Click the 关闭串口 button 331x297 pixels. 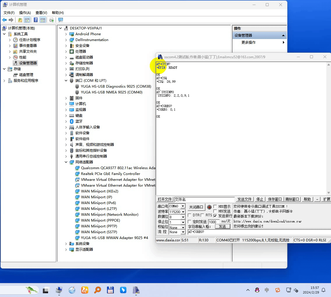tap(196, 207)
